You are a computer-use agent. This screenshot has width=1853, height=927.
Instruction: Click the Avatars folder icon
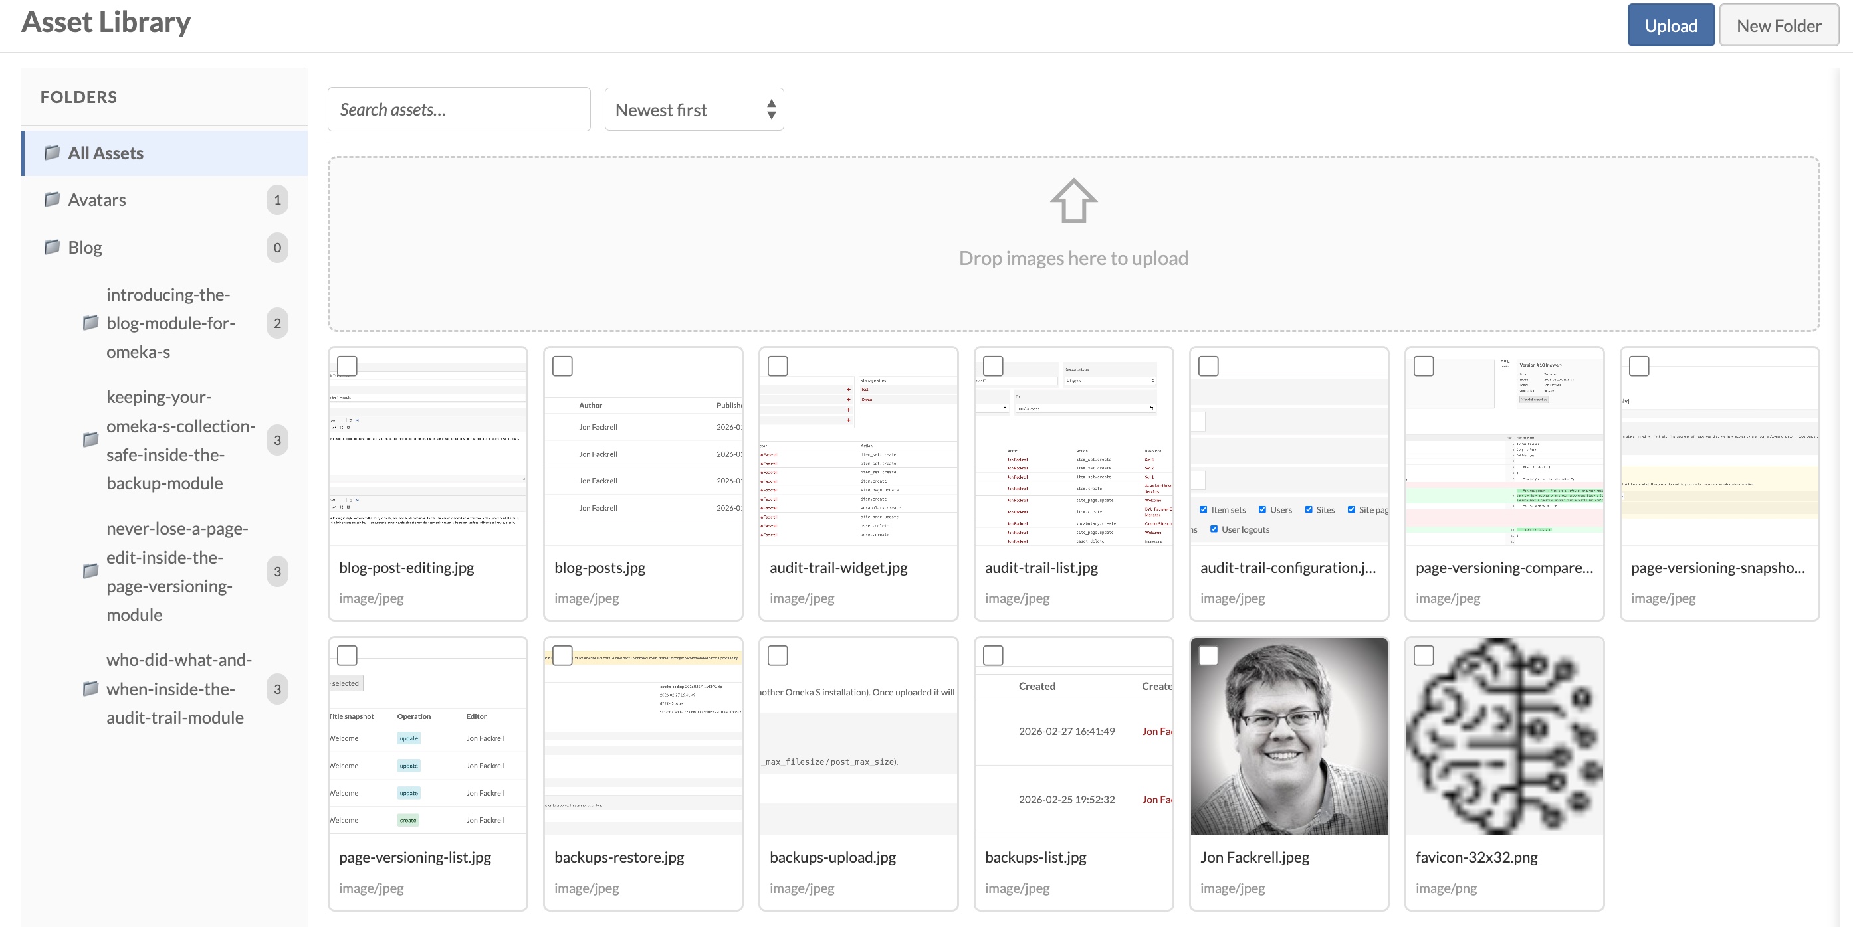52,199
